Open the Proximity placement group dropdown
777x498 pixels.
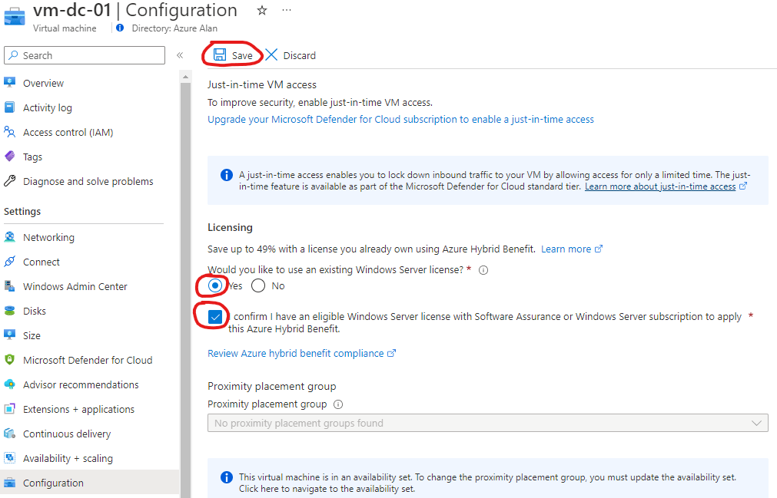[487, 423]
